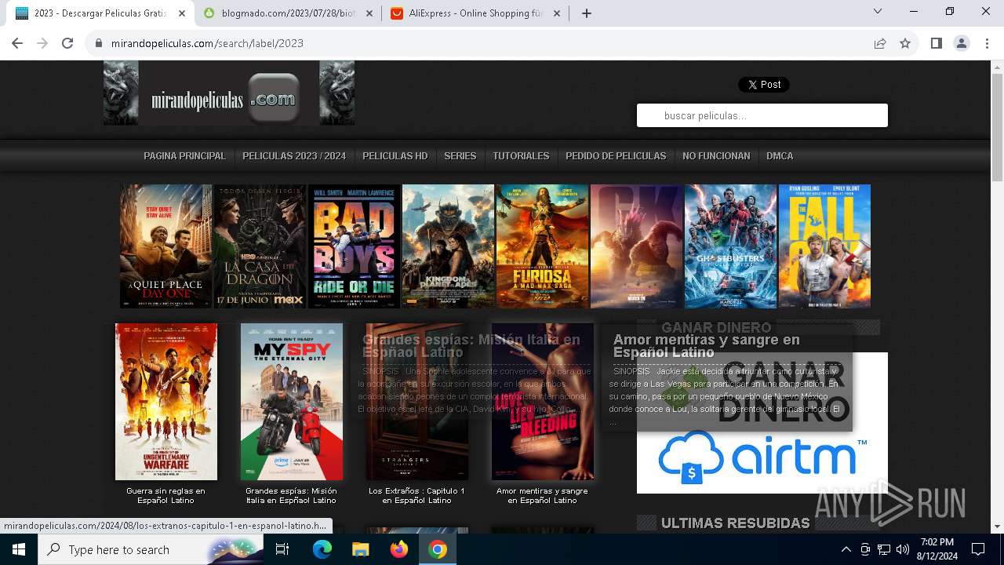Select the mirandopeliculas 2023 tab
The height and width of the screenshot is (565, 1004).
[100, 13]
